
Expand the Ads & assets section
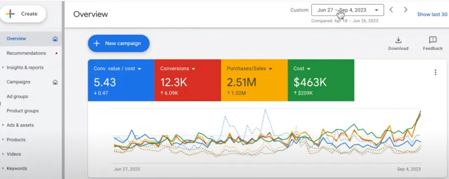click(20, 125)
